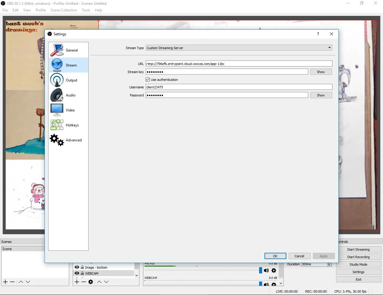Adjust the WEBCAM volume slider

pyautogui.click(x=261, y=284)
